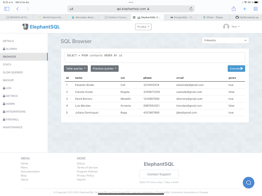
Task: Close the ElephantSQL browser tab
Action: point(134,17)
